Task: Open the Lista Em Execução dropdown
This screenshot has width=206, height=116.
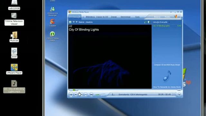Action: point(161,22)
